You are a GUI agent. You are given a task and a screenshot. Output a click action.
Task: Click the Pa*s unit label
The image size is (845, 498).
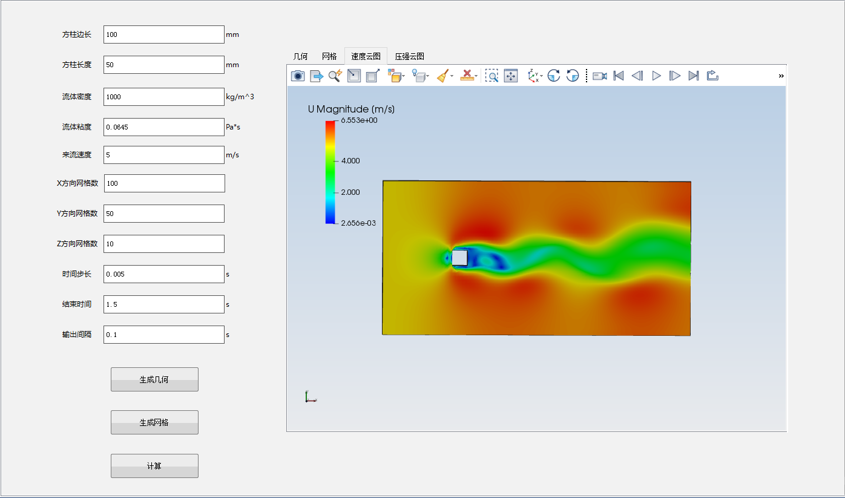pos(233,127)
